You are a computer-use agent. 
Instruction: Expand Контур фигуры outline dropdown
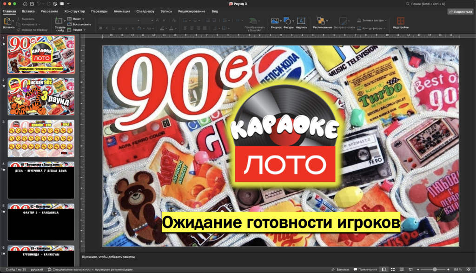point(384,28)
